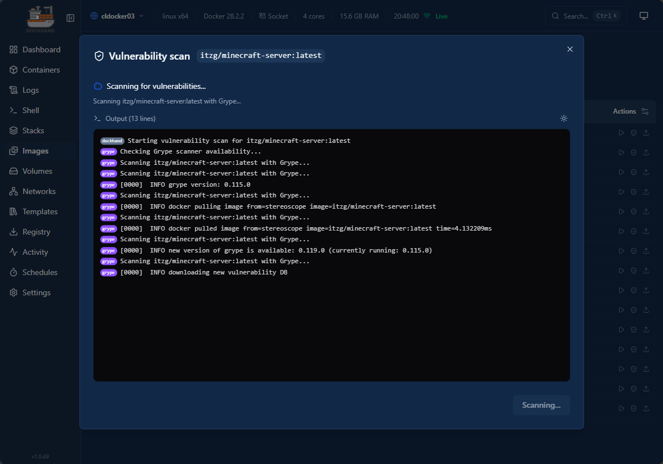Click the v1.0.49 version text
Viewport: 663px width, 464px height.
click(x=40, y=456)
